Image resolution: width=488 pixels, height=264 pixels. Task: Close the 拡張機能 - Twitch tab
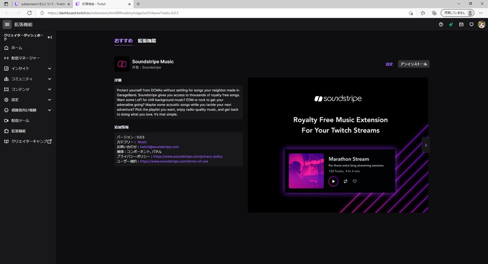129,4
